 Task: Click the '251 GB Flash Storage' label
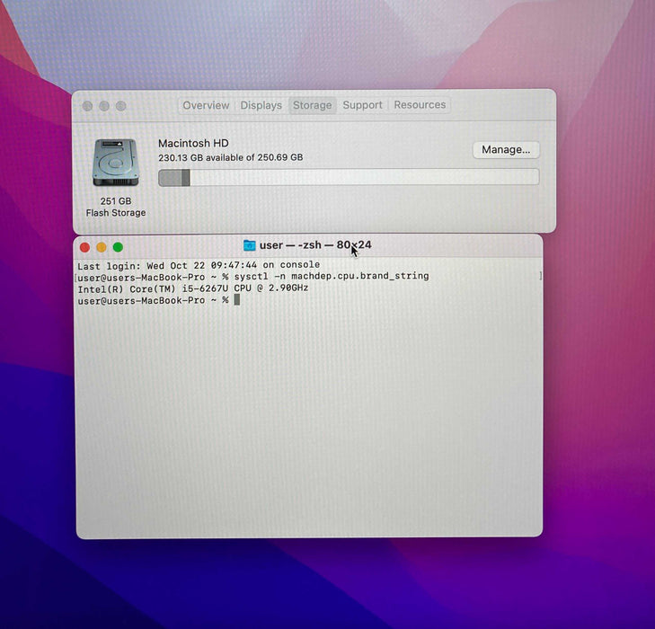click(x=116, y=207)
